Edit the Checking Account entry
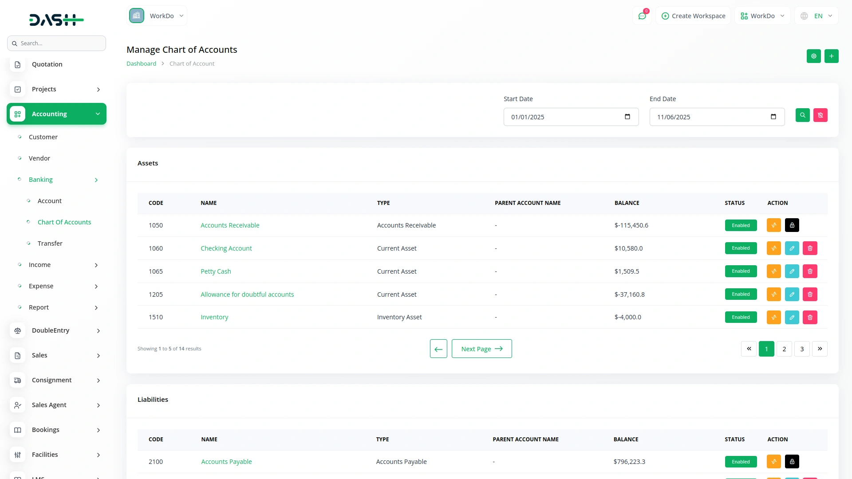Image resolution: width=852 pixels, height=479 pixels. pos(792,248)
